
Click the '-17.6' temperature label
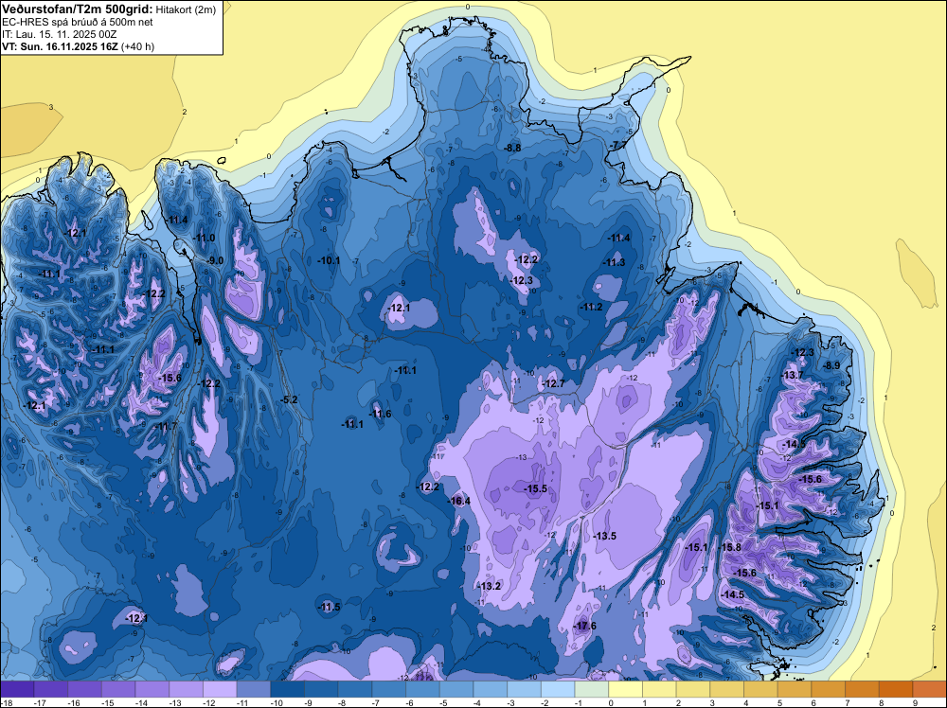pos(584,626)
